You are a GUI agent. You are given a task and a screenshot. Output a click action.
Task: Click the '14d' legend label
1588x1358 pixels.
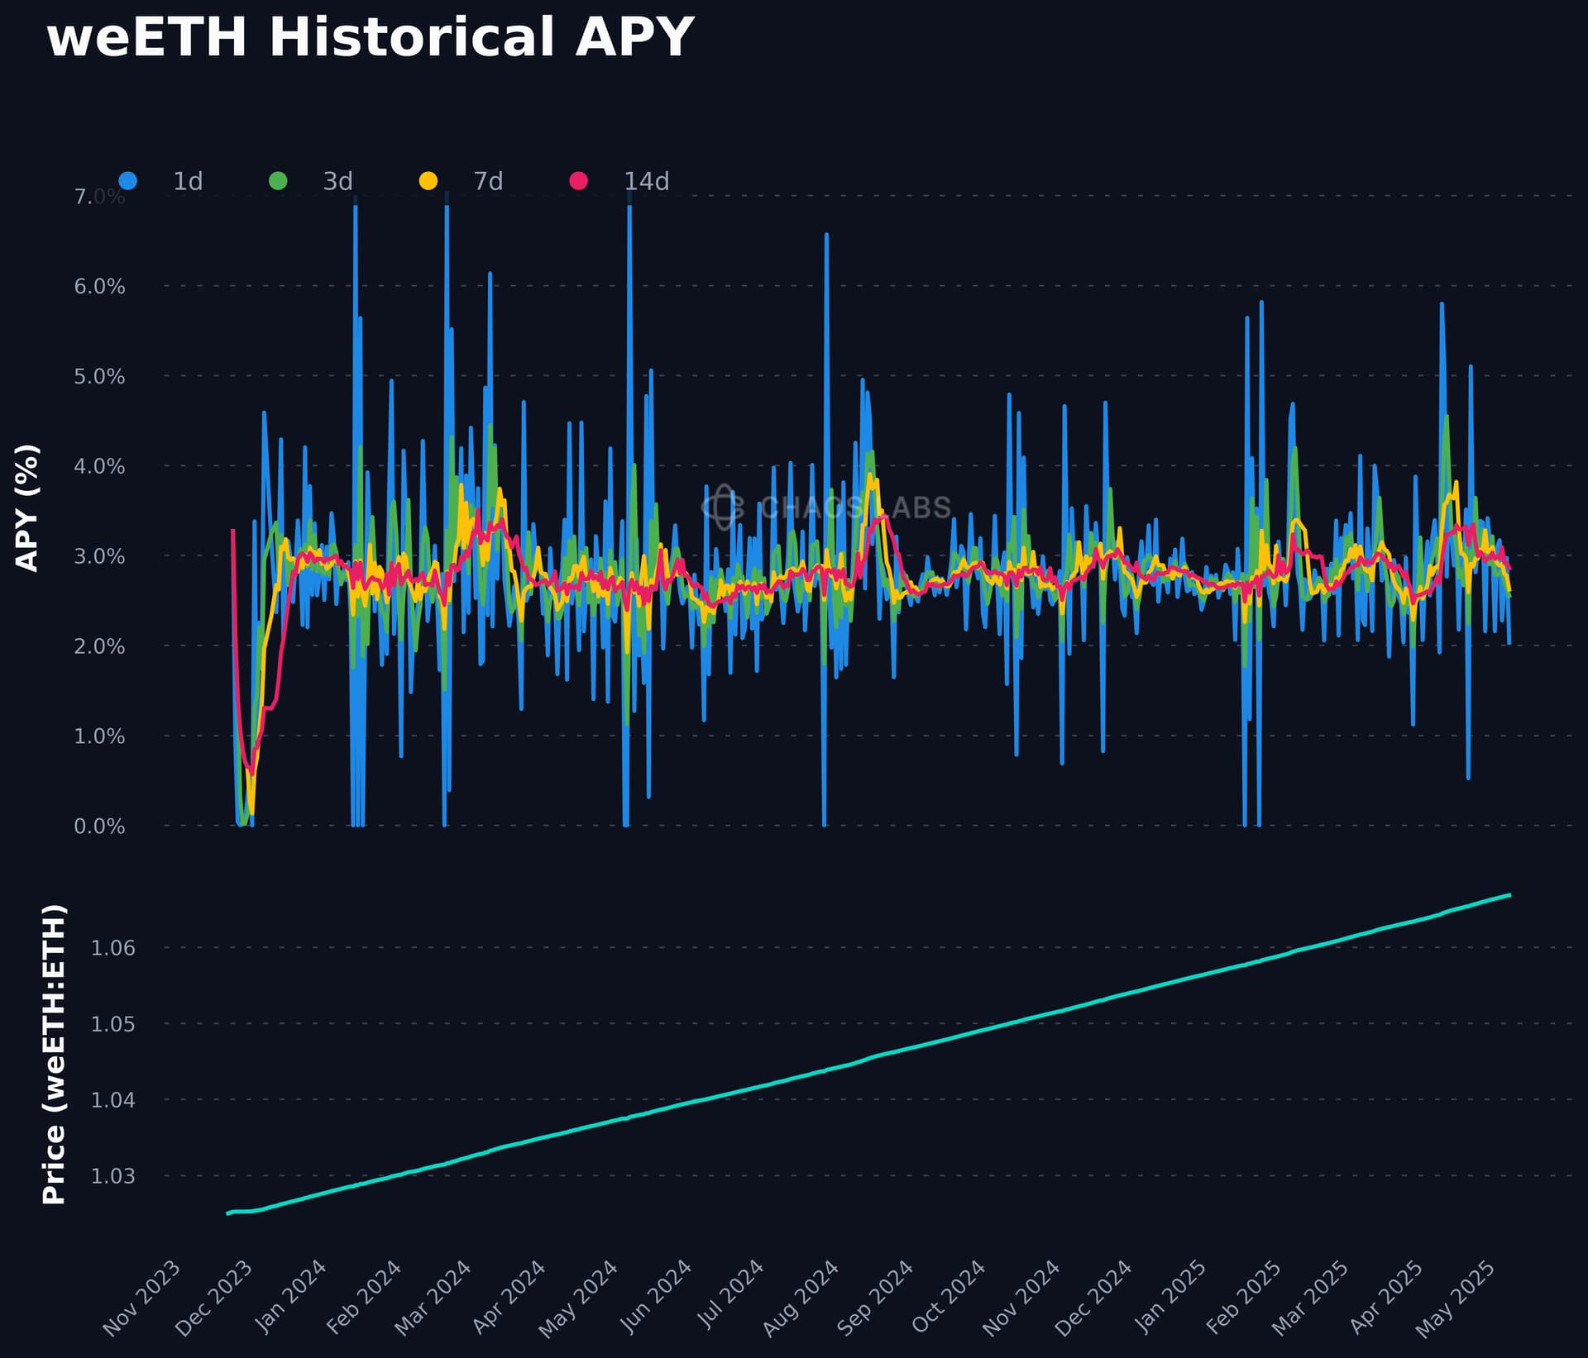tap(646, 181)
